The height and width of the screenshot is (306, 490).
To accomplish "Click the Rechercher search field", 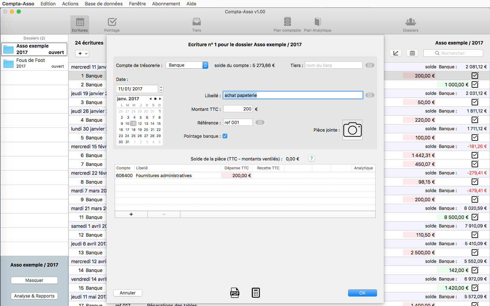I will (453, 53).
